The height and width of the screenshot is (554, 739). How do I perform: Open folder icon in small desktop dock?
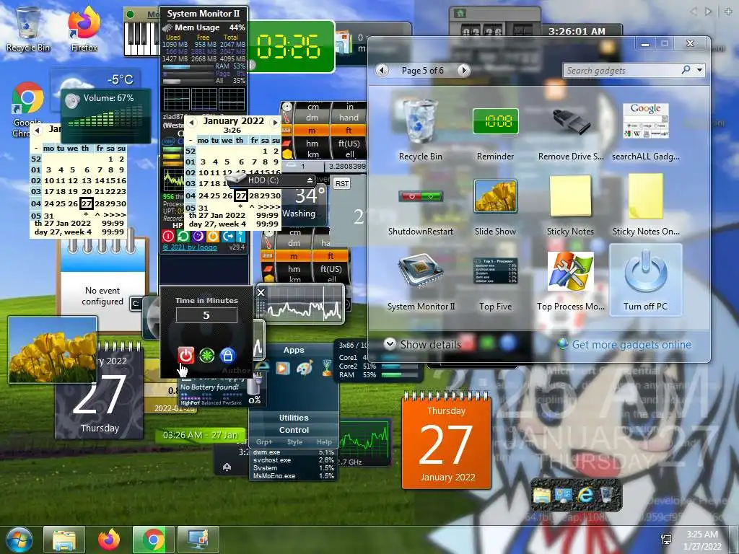pyautogui.click(x=542, y=495)
